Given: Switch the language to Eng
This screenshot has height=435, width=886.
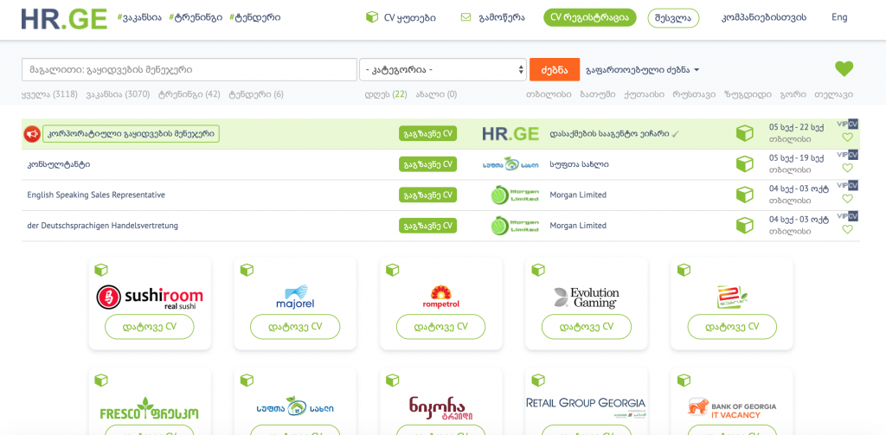Looking at the screenshot, I should click(x=839, y=17).
